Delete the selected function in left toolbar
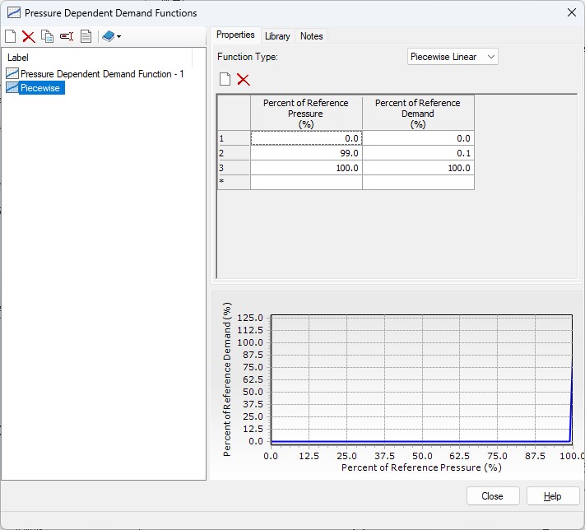Viewport: 585px width, 530px height. pos(28,36)
